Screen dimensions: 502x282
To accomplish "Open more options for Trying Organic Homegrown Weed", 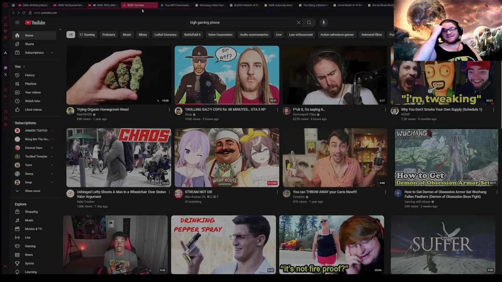I will click(x=169, y=110).
